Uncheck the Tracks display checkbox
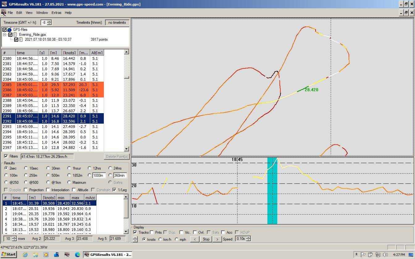The image size is (415, 259). click(x=135, y=232)
